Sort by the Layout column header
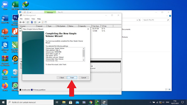Image resolution: width=187 pixels, height=105 pixels. click(41, 26)
